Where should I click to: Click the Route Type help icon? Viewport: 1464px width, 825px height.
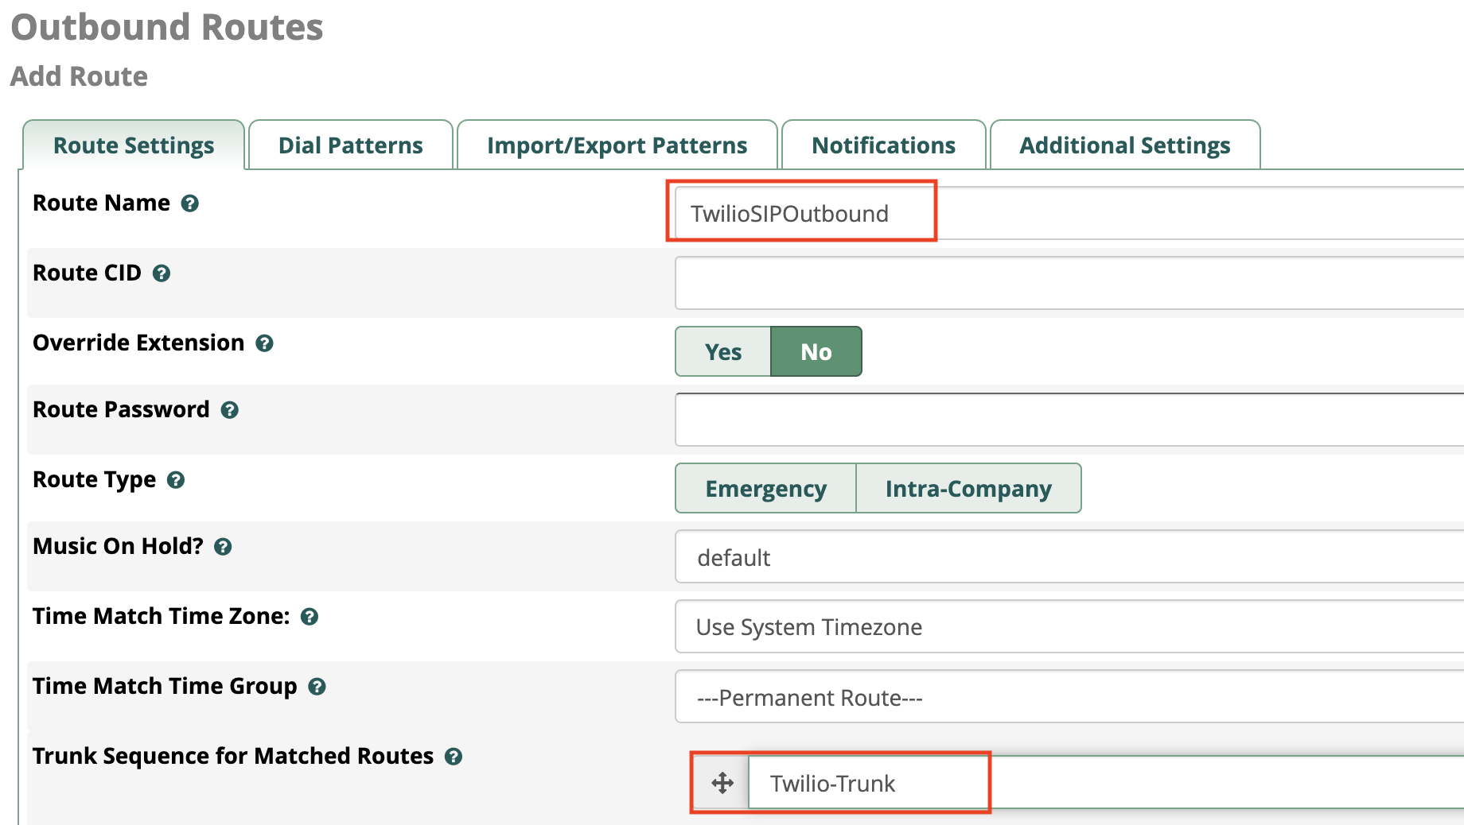click(x=176, y=480)
